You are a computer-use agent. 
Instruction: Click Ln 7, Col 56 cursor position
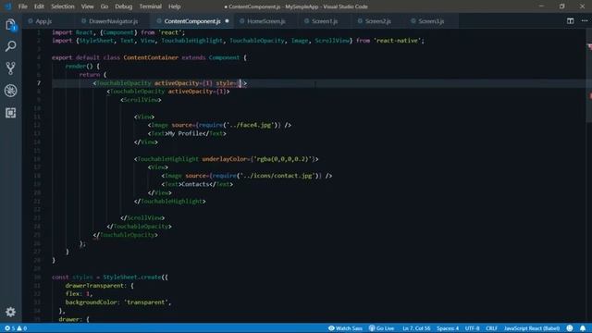(416, 328)
